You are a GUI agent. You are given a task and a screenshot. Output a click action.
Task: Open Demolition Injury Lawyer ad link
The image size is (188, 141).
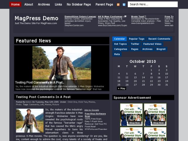(80, 16)
